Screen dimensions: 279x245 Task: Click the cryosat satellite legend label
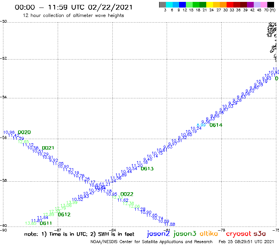pyautogui.click(x=239, y=234)
